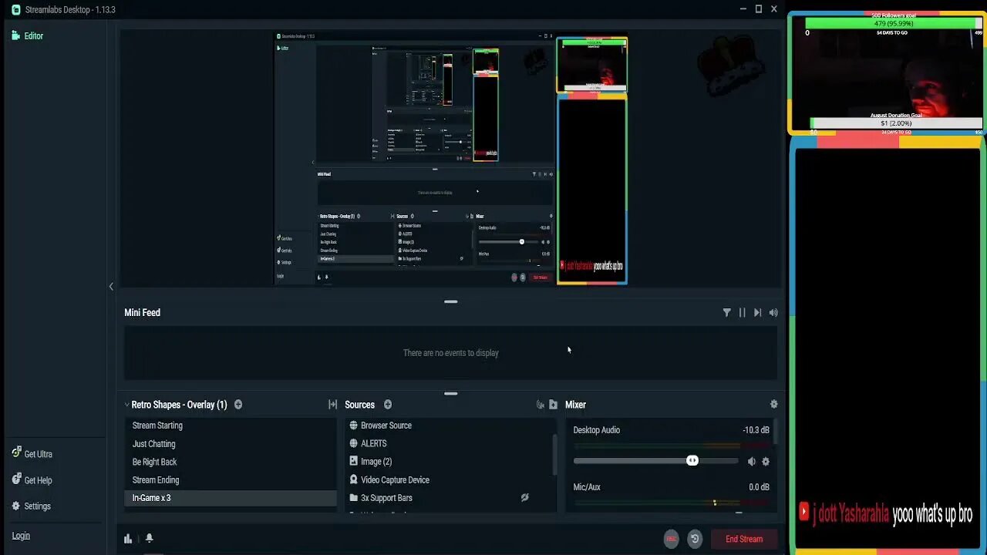Filter Mini Feed events

coord(726,312)
